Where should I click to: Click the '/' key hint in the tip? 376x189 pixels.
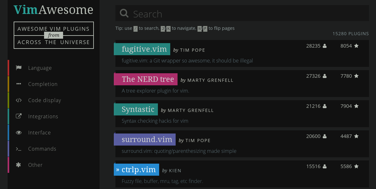coord(135,29)
